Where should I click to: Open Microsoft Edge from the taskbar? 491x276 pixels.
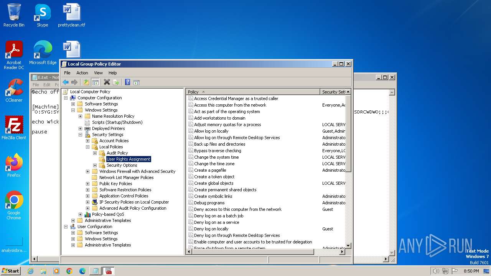(x=82, y=271)
